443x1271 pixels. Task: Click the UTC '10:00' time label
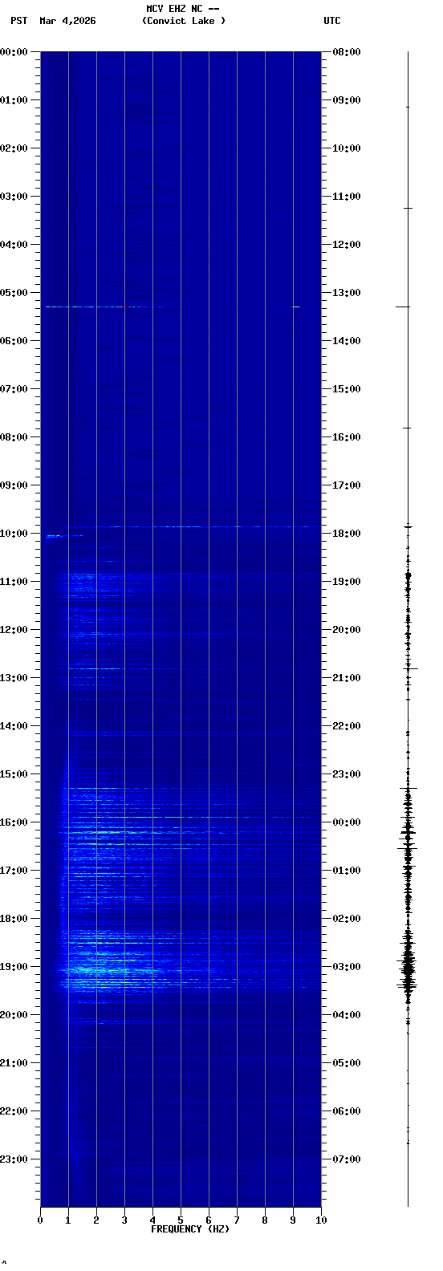tap(346, 148)
